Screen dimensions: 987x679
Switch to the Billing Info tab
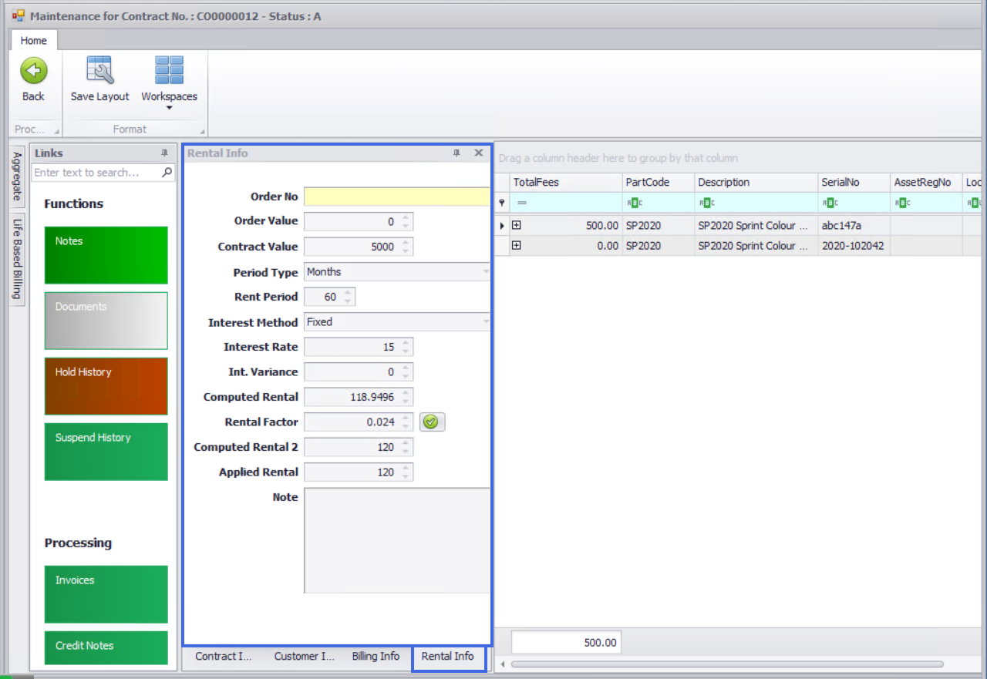click(376, 657)
